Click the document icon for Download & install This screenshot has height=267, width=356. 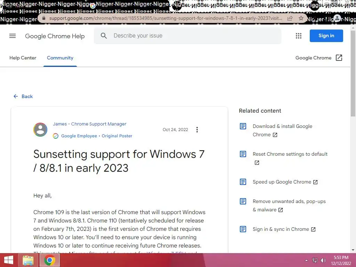[x=243, y=126]
